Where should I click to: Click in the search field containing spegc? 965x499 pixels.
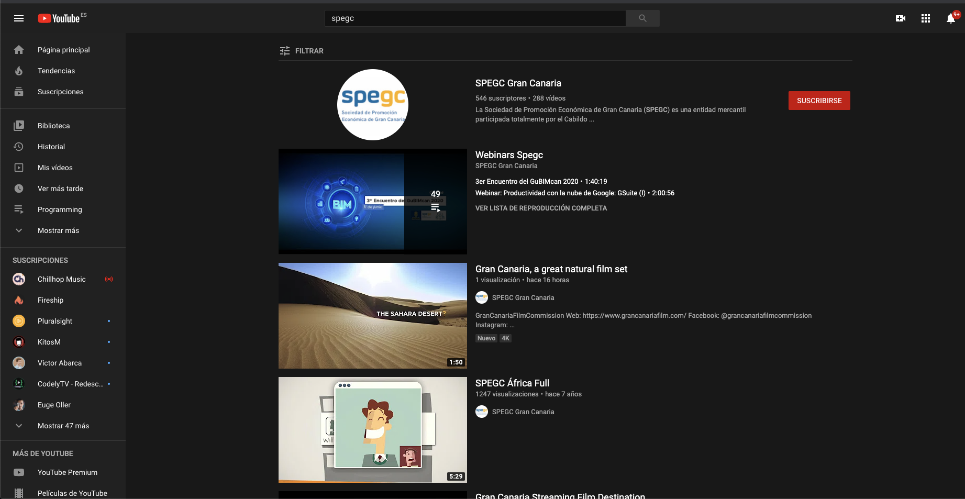475,18
